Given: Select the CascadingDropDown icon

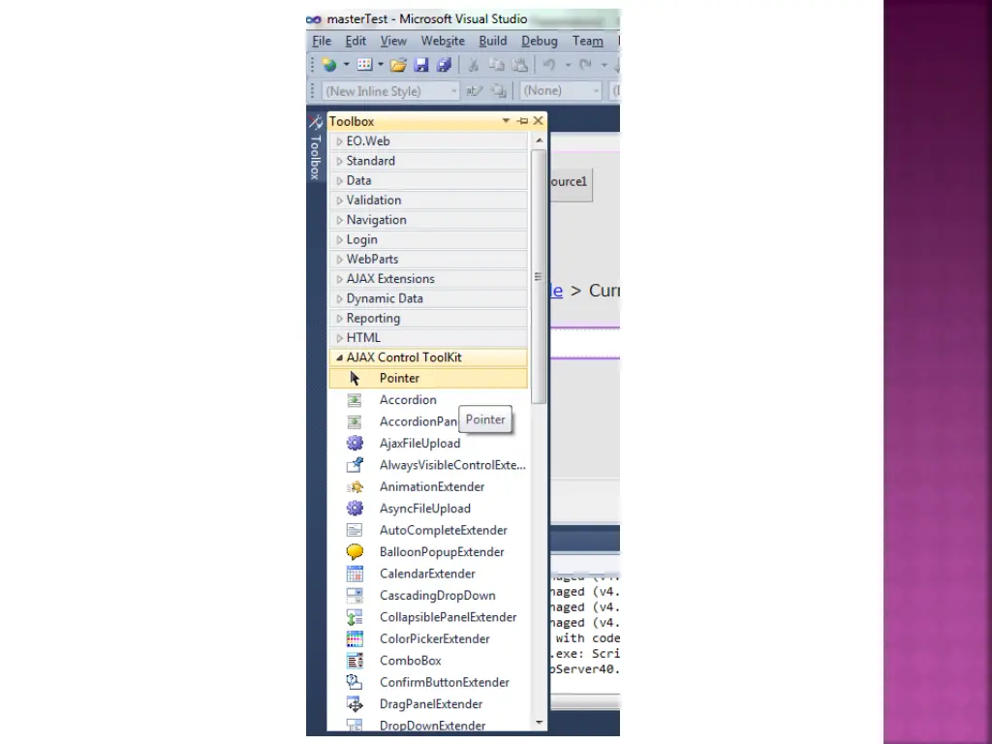Looking at the screenshot, I should point(355,596).
